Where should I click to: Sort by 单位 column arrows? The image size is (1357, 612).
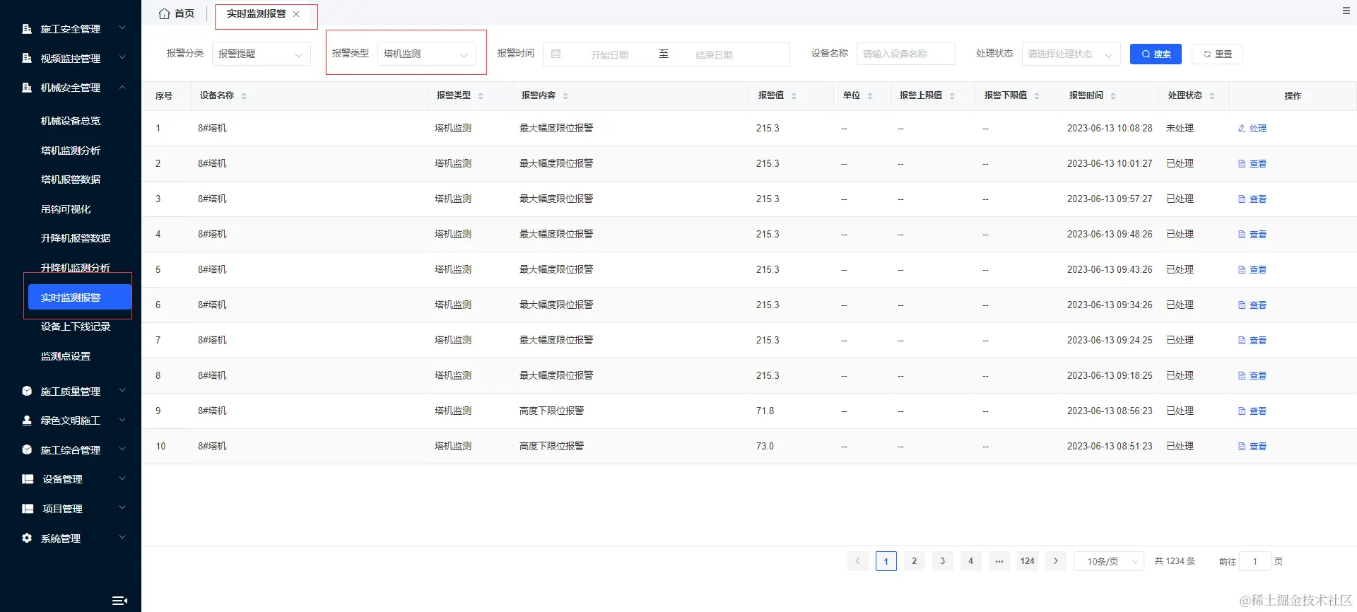tap(870, 96)
